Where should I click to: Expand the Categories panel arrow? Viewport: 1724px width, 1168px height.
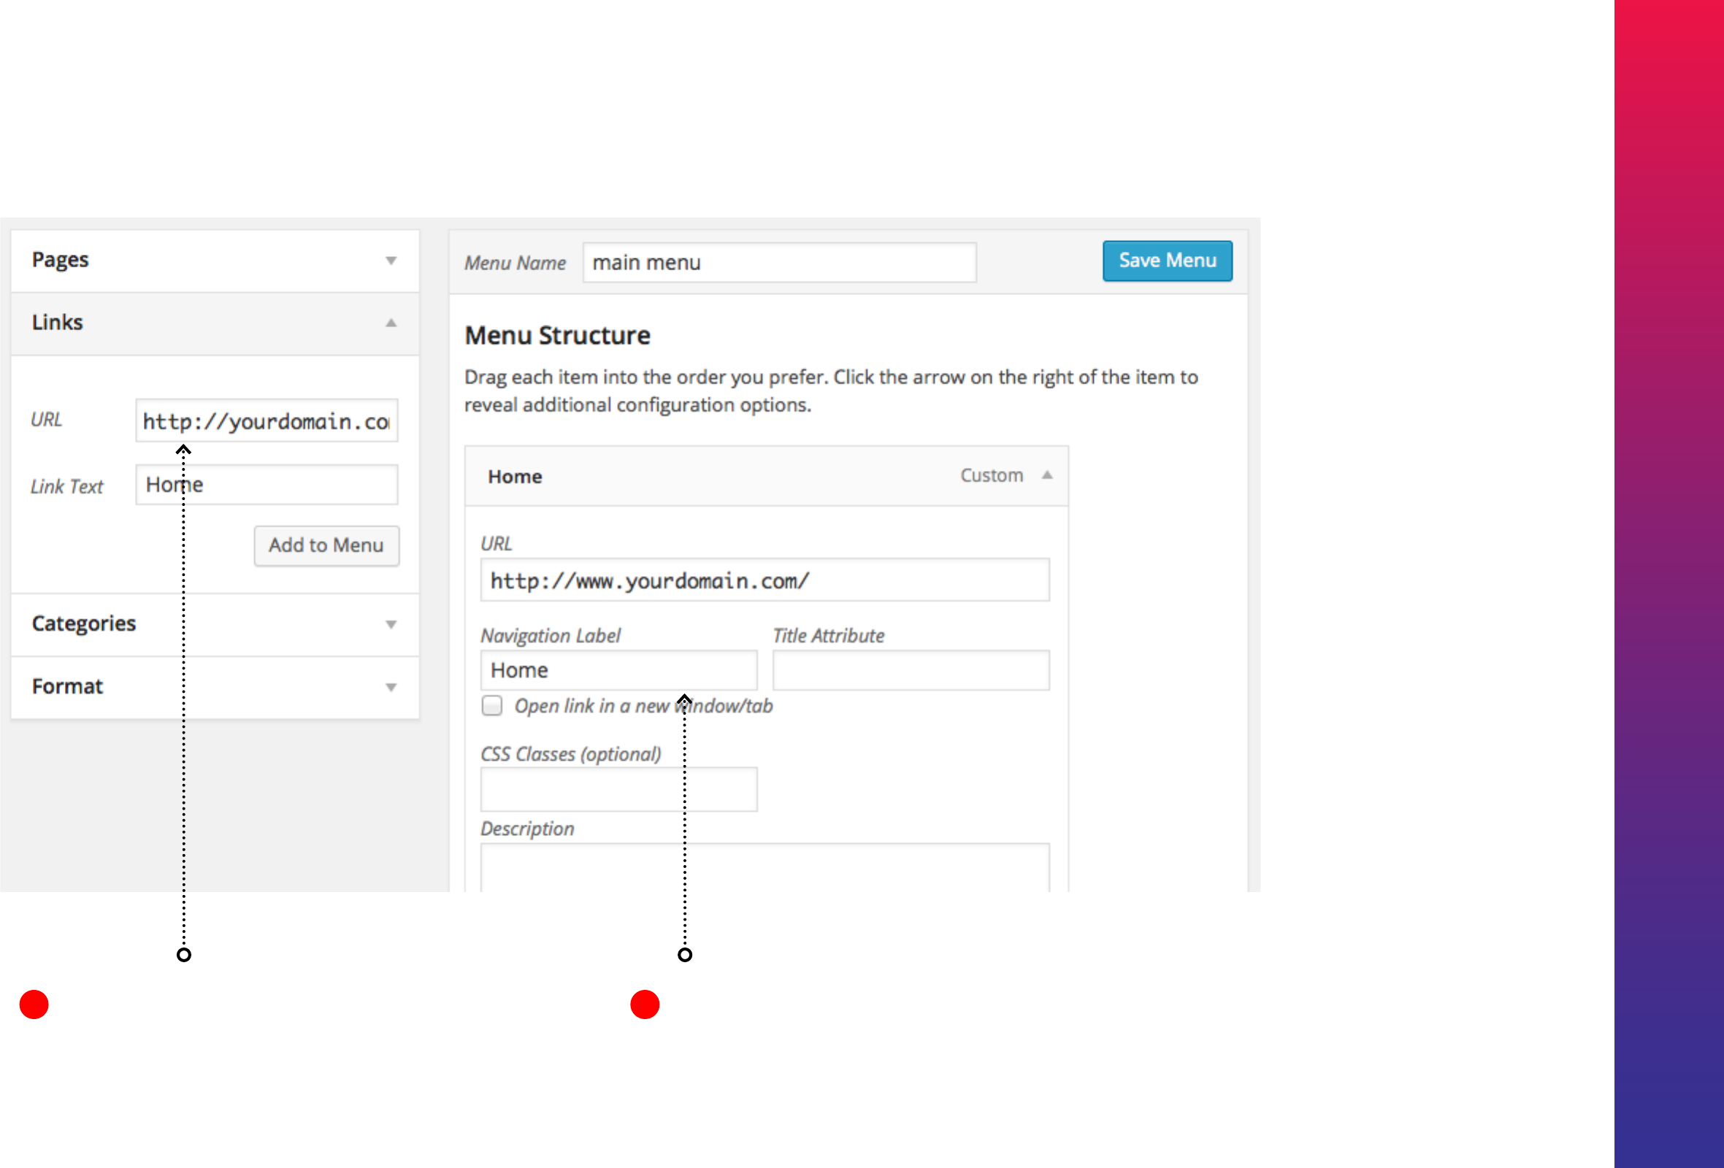click(x=391, y=624)
